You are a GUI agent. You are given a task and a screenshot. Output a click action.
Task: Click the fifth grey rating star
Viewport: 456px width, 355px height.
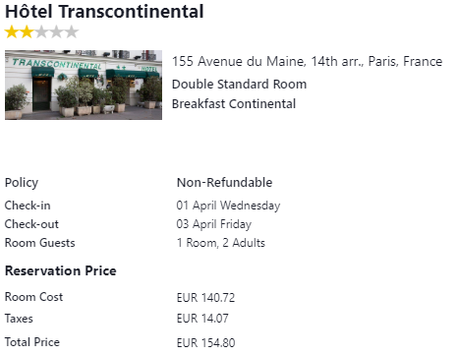click(x=72, y=32)
